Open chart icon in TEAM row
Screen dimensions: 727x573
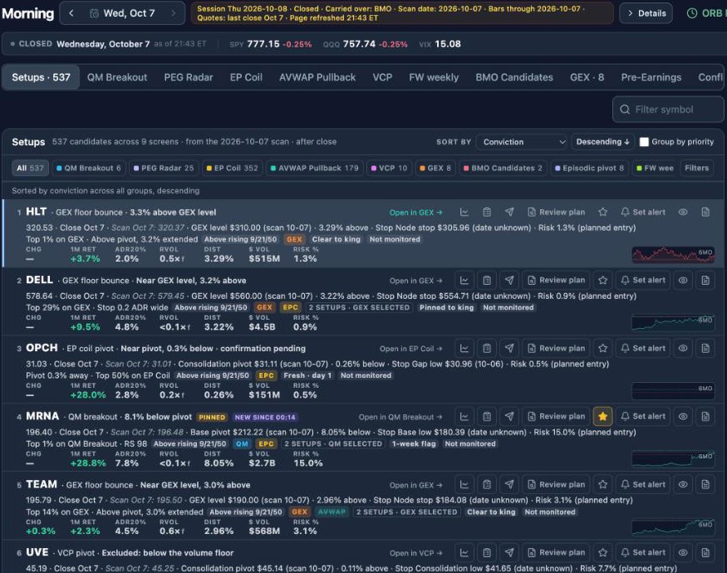click(x=464, y=485)
